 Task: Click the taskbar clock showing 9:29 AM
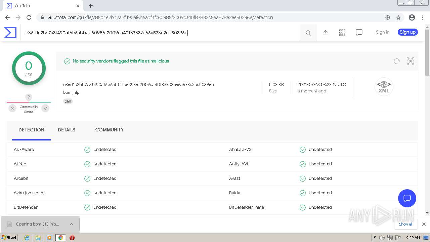point(413,238)
